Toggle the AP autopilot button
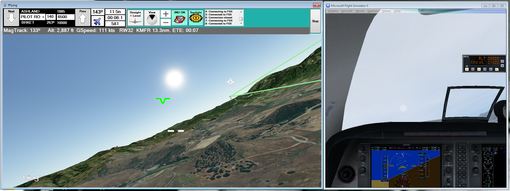510x191 pixels. 467,69
